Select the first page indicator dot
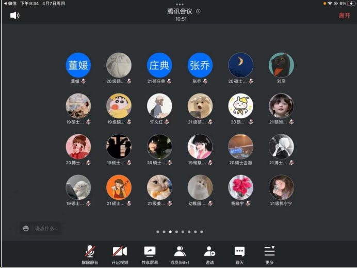Viewport: 357px width, 268px height. [157, 232]
